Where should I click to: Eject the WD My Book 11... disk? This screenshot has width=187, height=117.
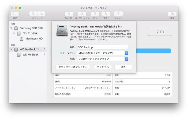[44, 49]
